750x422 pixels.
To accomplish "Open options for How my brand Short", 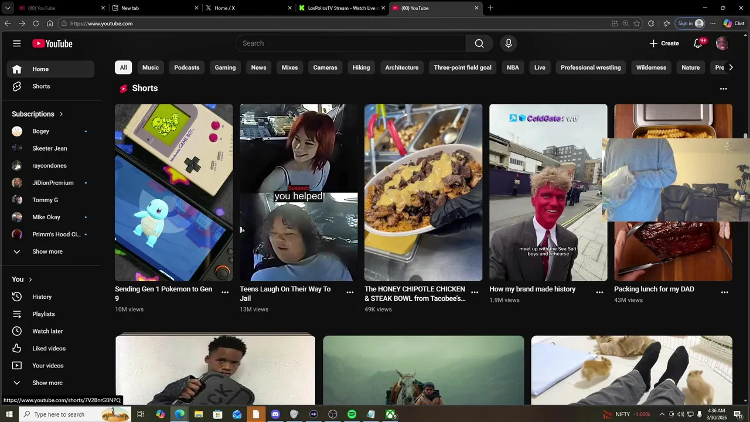I will pos(599,292).
